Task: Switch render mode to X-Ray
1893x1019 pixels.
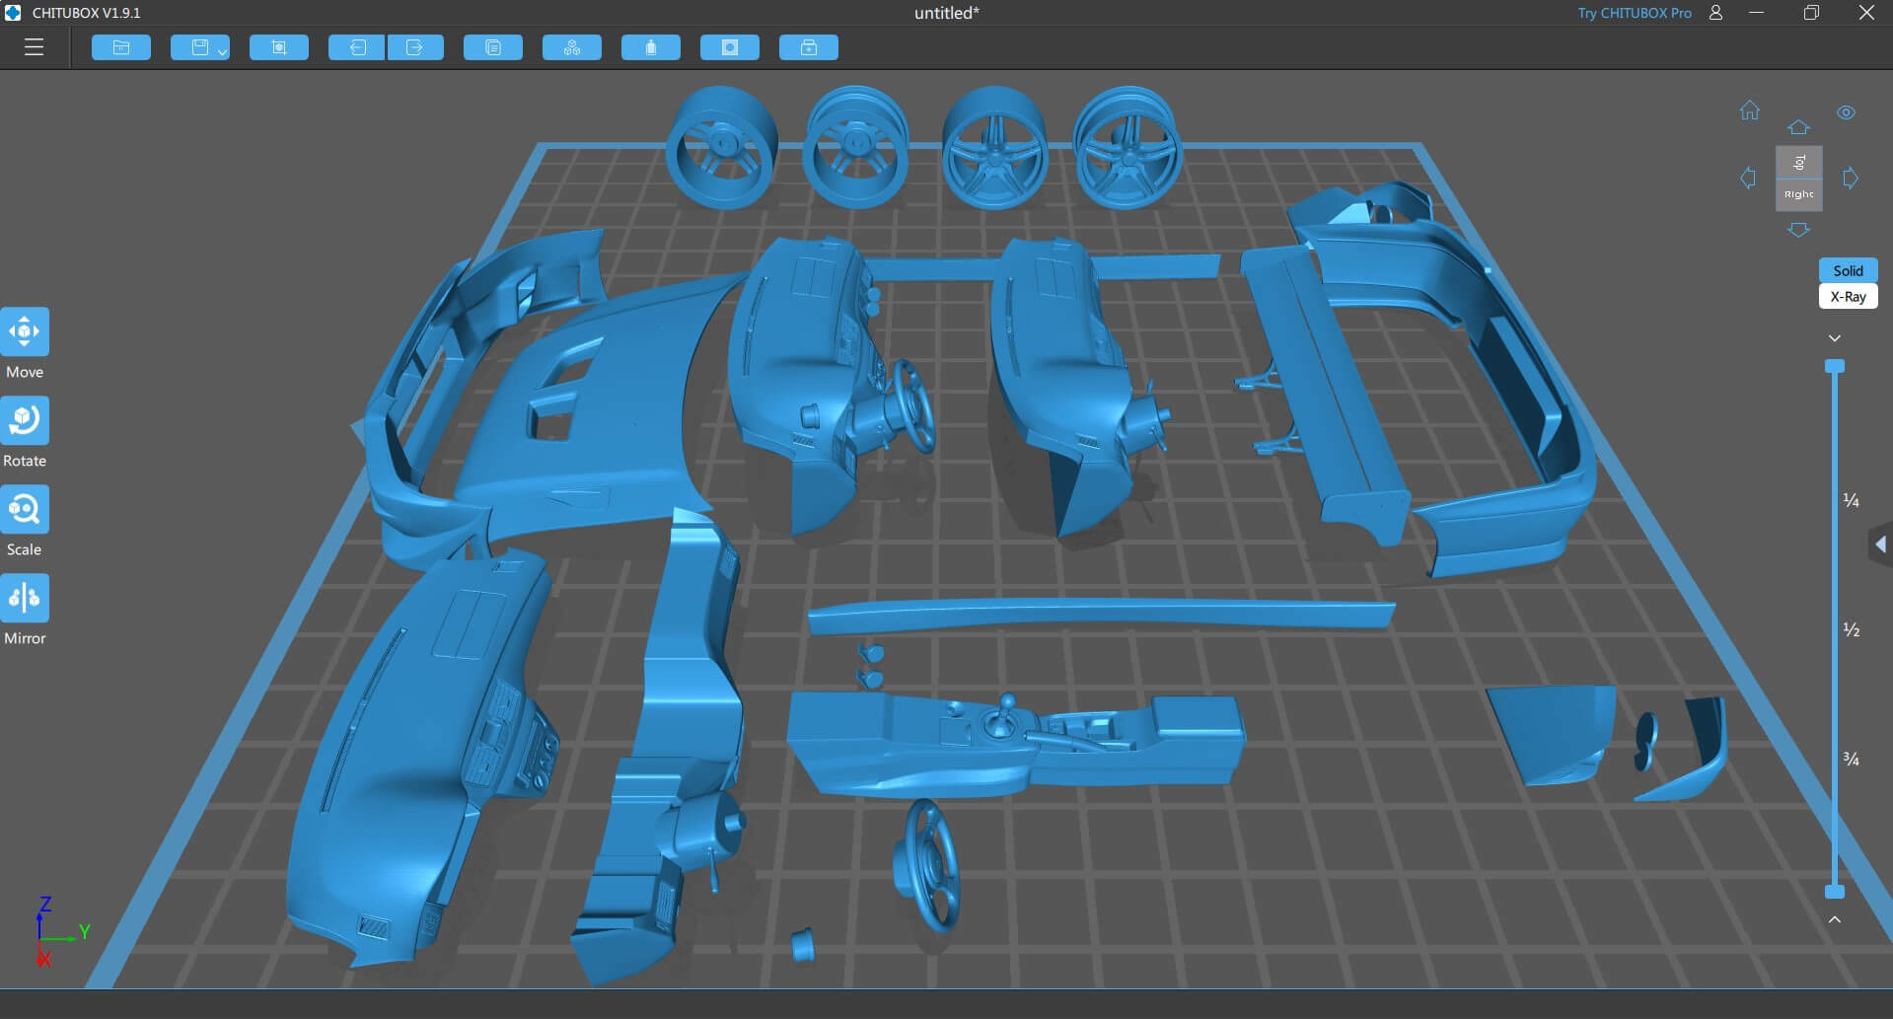Action: tap(1848, 296)
